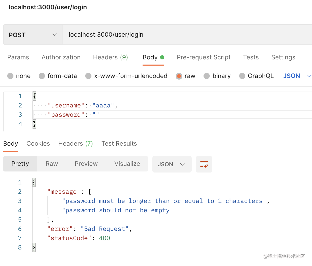
Task: Open request Headers (9) tab
Action: (110, 57)
